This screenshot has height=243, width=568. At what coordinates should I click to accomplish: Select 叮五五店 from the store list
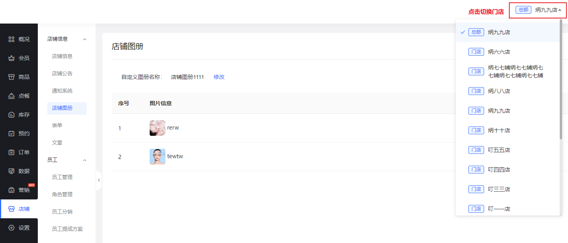[508, 150]
